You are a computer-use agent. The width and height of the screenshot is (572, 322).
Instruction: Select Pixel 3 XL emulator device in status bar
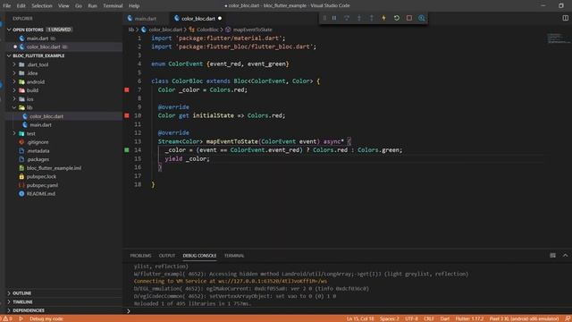(x=524, y=318)
